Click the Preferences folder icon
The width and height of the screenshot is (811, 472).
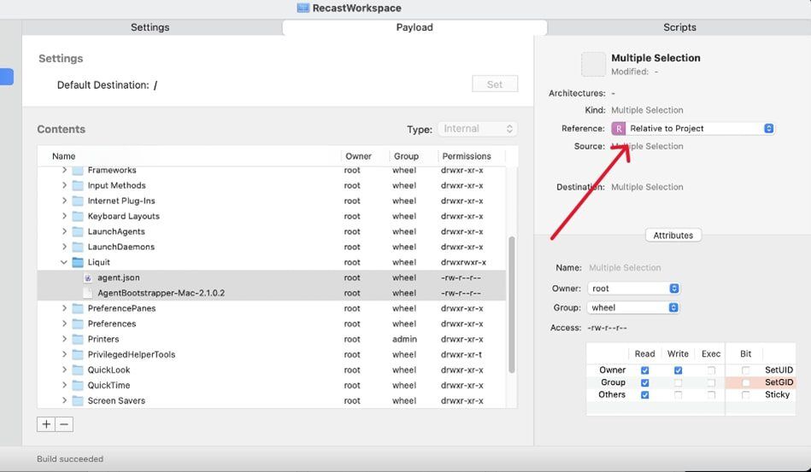point(78,323)
